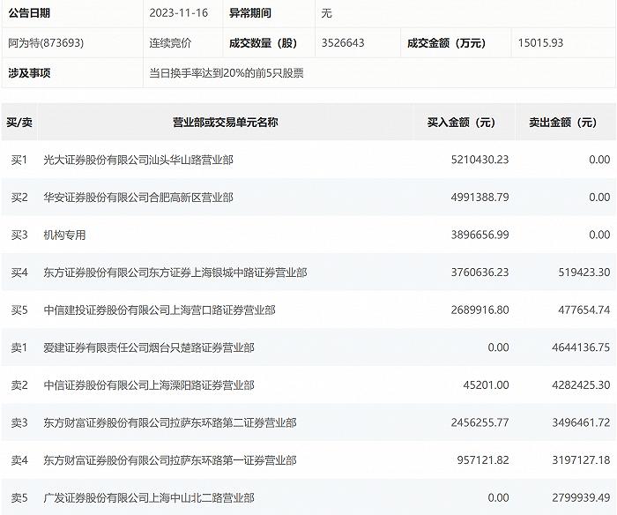Select buy amount 45201.00
The image size is (617, 515).
486,385
